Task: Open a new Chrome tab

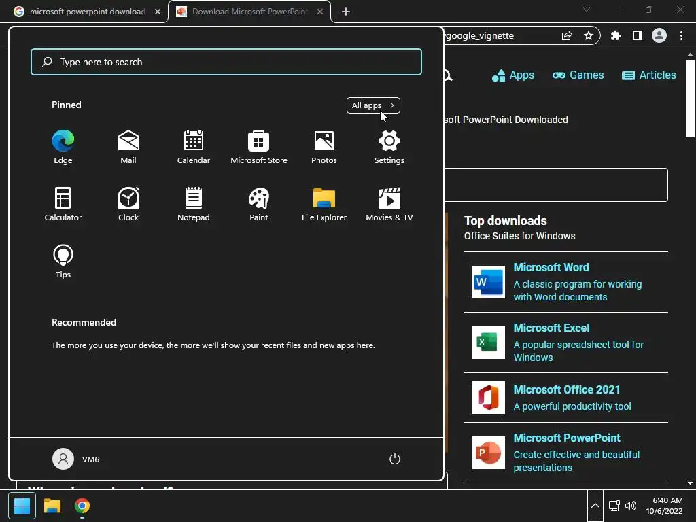Action: [346, 12]
